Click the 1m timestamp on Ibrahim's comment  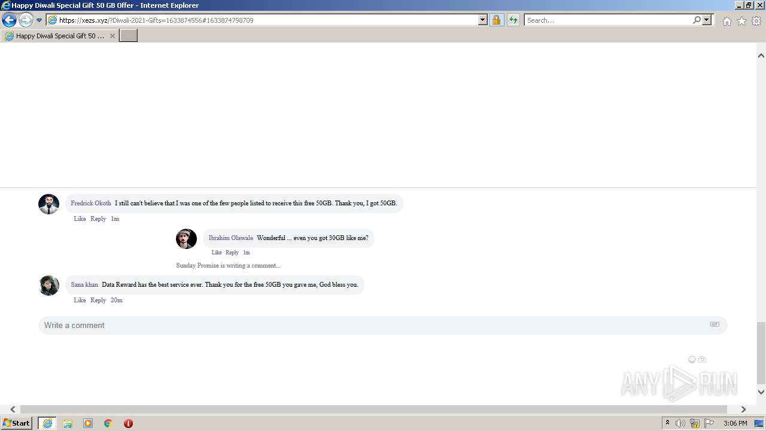[x=247, y=253]
